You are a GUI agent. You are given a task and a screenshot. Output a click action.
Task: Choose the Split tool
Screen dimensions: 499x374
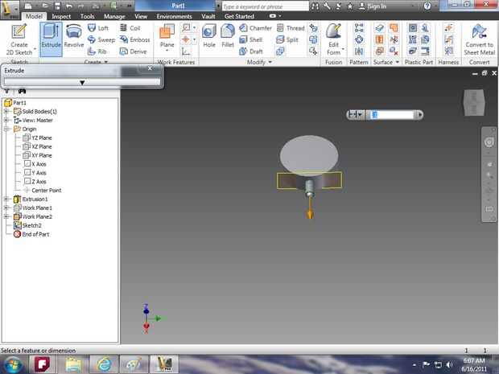[x=287, y=39]
